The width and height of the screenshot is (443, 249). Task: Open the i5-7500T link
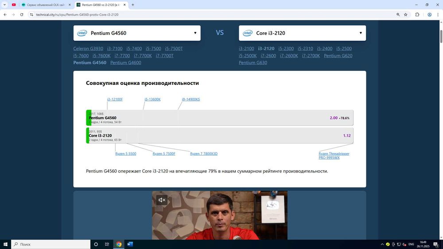(x=174, y=49)
